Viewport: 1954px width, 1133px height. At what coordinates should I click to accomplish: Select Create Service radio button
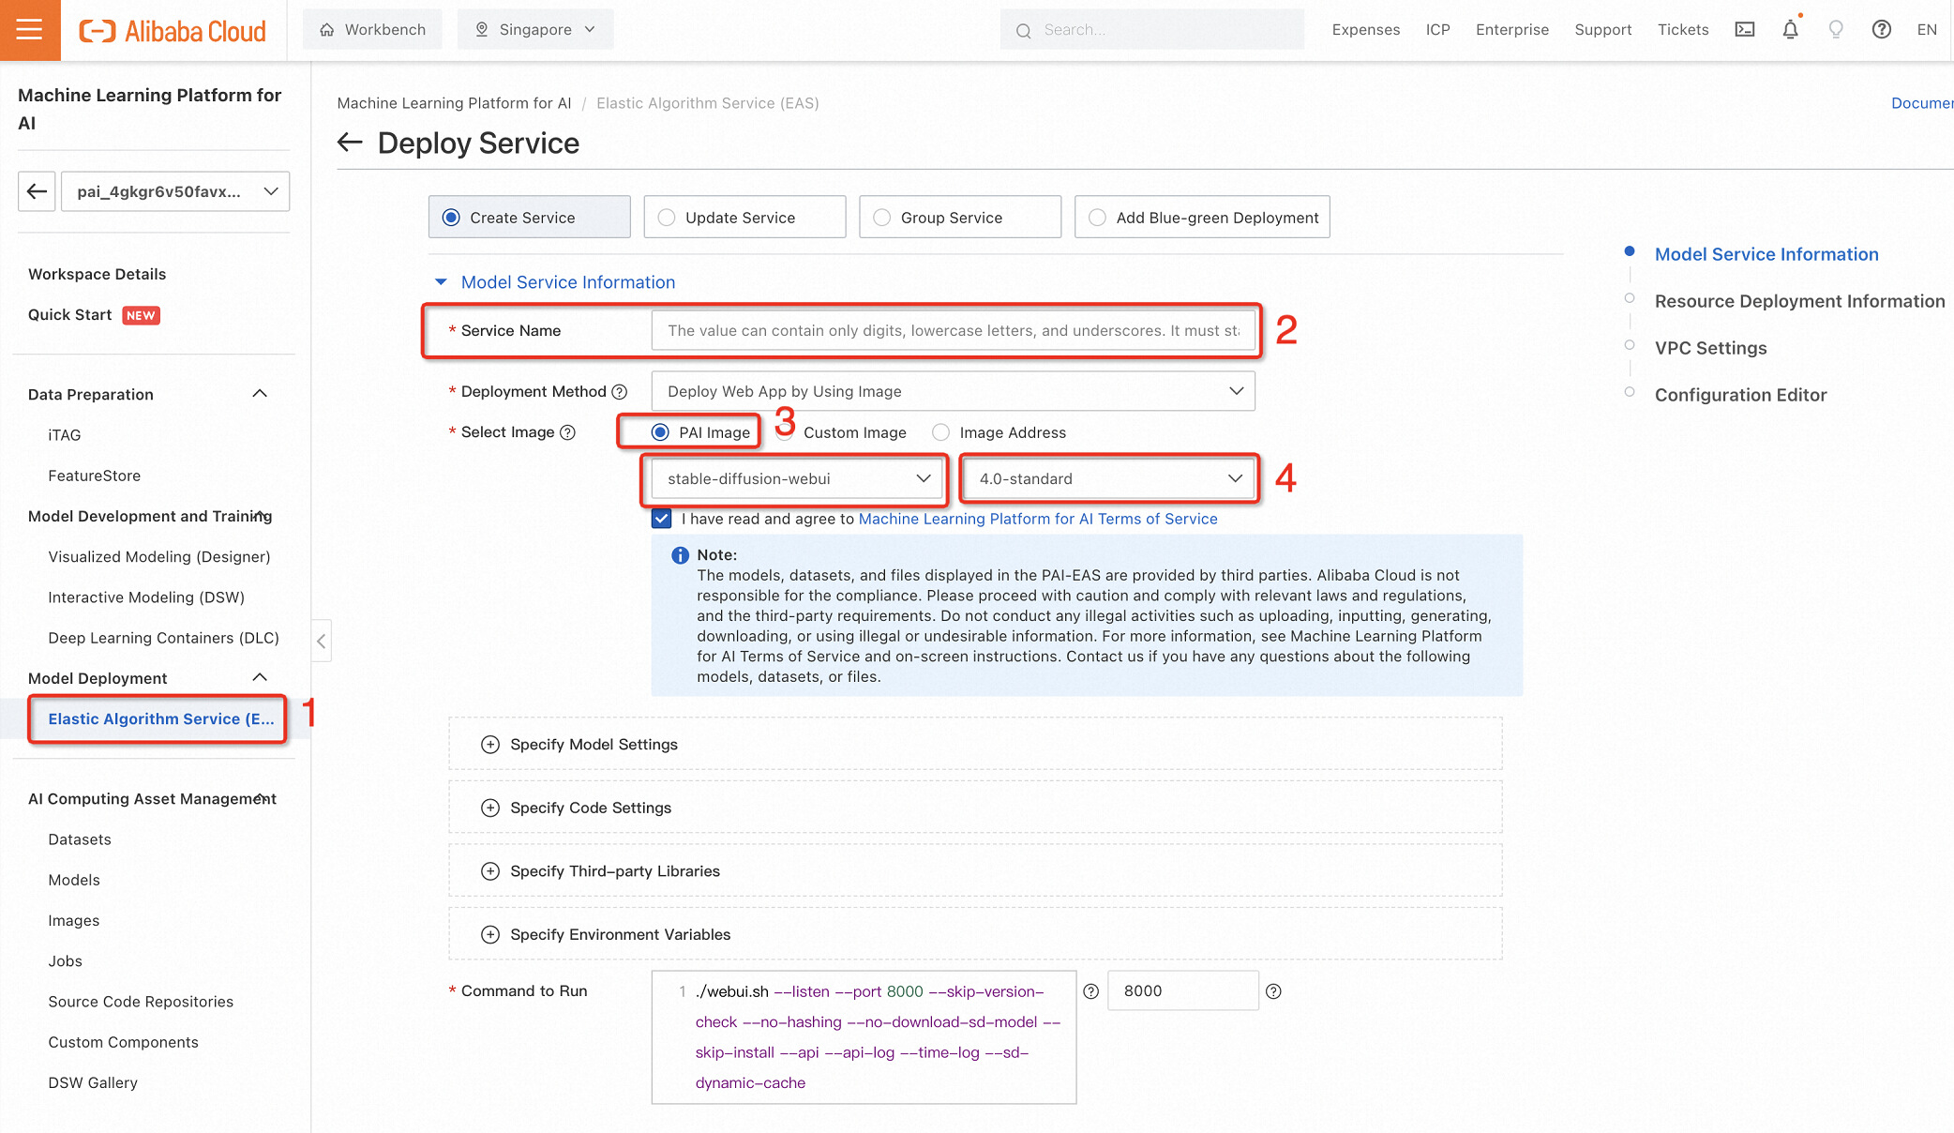tap(451, 218)
